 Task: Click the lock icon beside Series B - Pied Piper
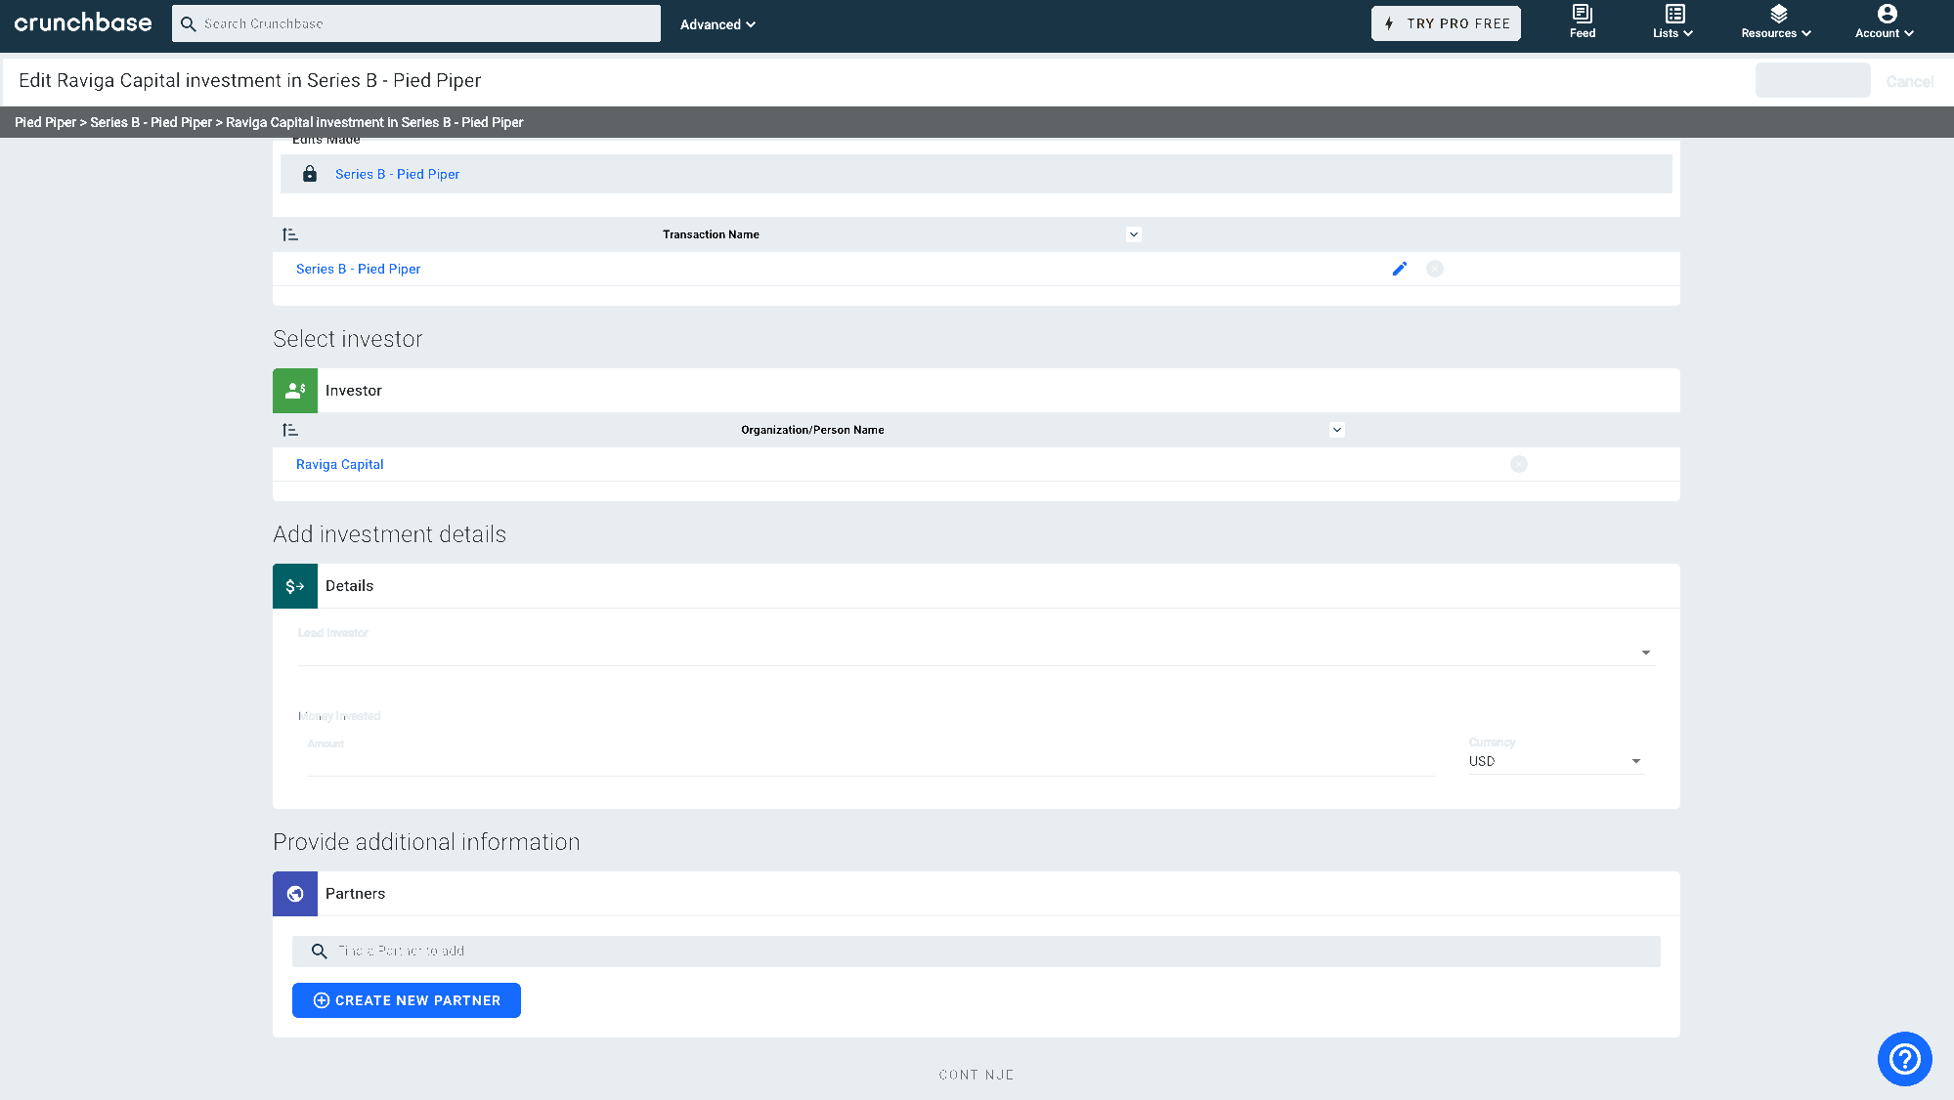click(310, 174)
